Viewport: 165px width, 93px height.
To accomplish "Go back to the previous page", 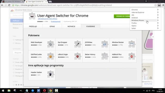I will (x=2, y=5).
